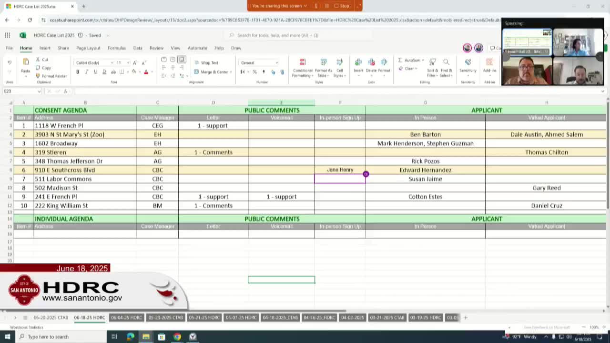The image size is (610, 343).
Task: Expand the formula bar
Action: 603,91
